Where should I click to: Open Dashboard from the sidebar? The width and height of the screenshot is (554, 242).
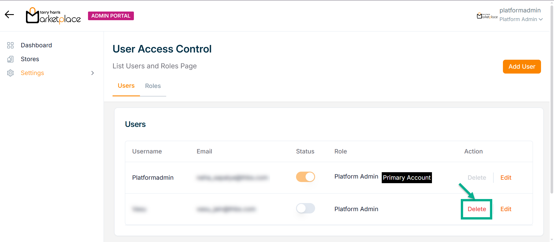coord(36,45)
